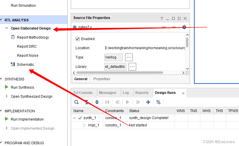
Task: Open the Messages tab
Action: click(107, 93)
